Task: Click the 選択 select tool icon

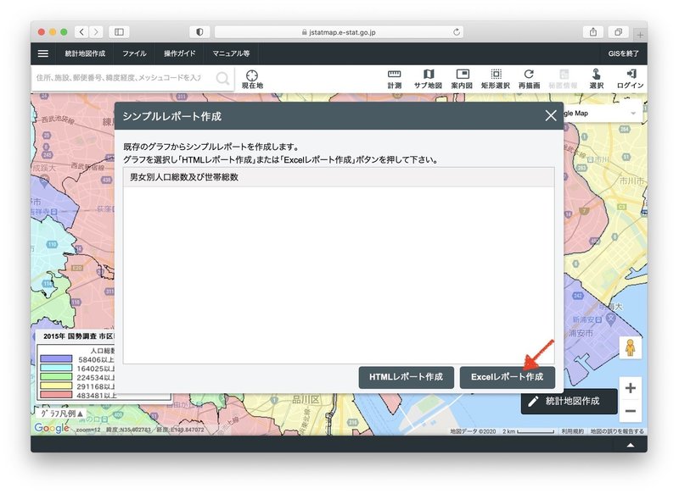Action: tap(597, 79)
